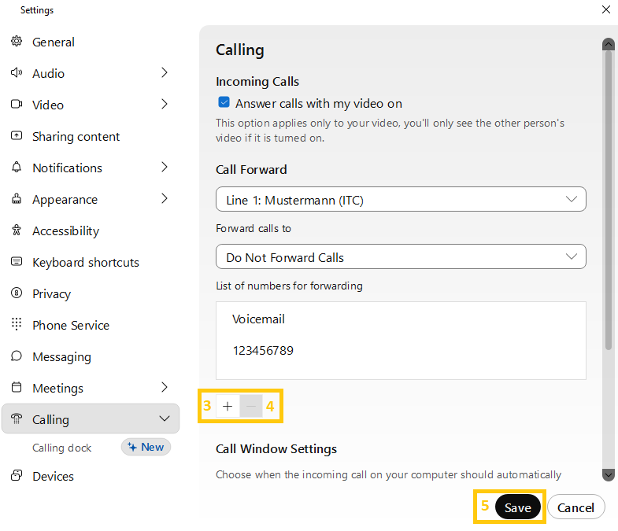This screenshot has height=531, width=618.
Task: Open Keyboard shortcuts settings
Action: [x=85, y=262]
